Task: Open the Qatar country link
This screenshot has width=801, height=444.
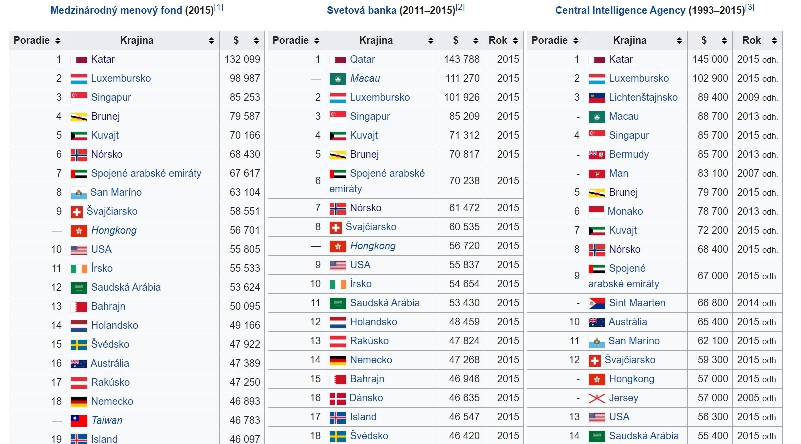Action: coord(362,60)
